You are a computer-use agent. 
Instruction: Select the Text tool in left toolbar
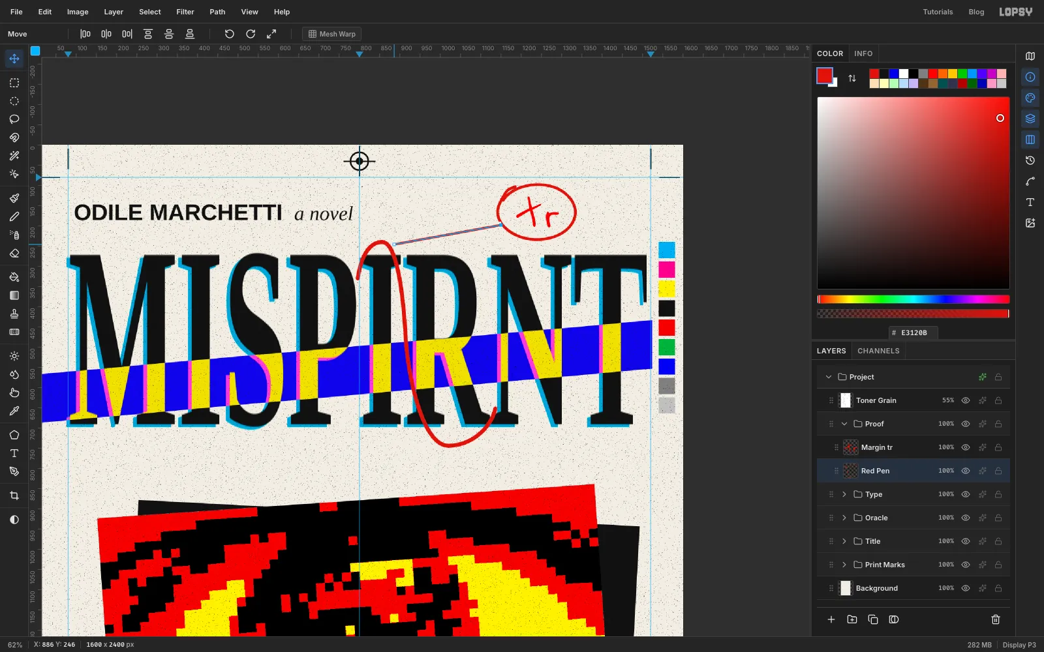click(14, 453)
